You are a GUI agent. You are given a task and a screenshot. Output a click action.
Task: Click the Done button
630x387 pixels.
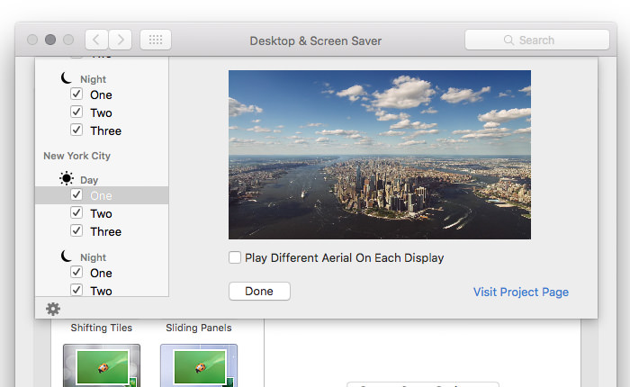(x=259, y=291)
